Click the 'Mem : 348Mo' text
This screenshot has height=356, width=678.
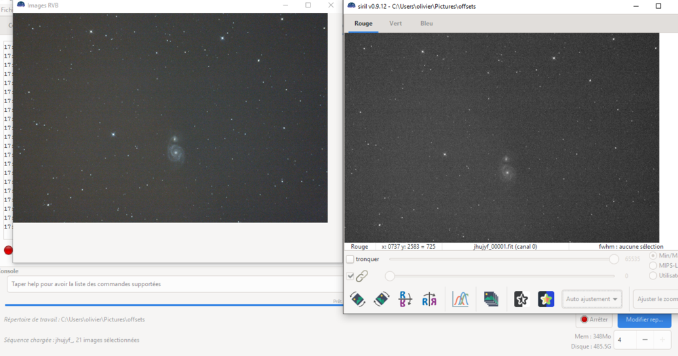click(593, 336)
